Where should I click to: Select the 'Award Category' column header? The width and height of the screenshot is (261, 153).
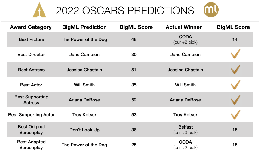pyautogui.click(x=31, y=27)
